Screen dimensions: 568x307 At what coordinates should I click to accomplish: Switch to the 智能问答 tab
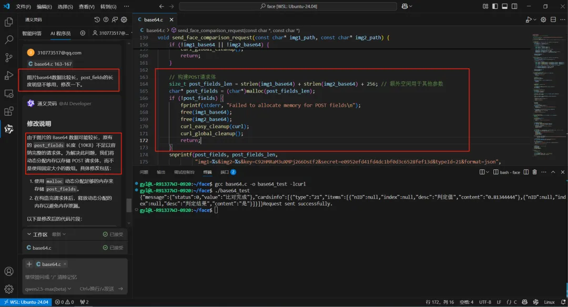click(32, 33)
